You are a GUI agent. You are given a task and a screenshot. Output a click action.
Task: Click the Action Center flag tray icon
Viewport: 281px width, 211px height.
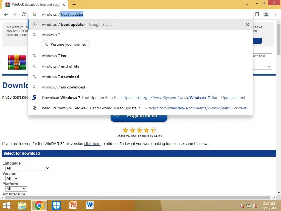[255, 206]
